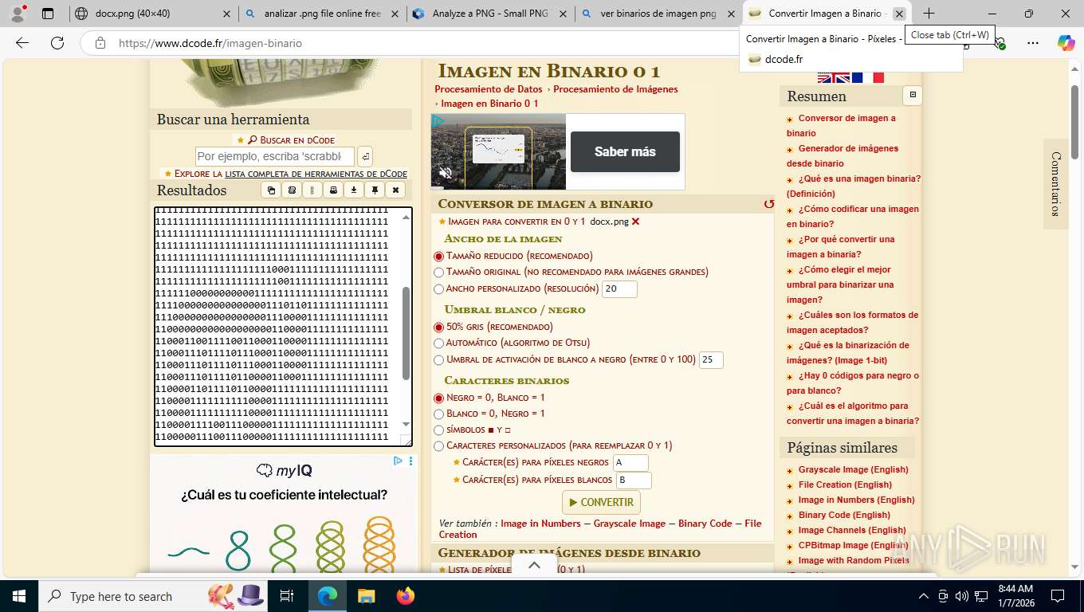
Task: Switch to ver binarios de imagen png tab
Action: (x=658, y=14)
